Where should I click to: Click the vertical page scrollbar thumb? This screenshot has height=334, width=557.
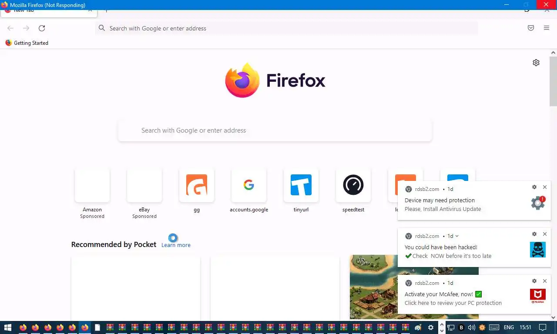[x=553, y=81]
